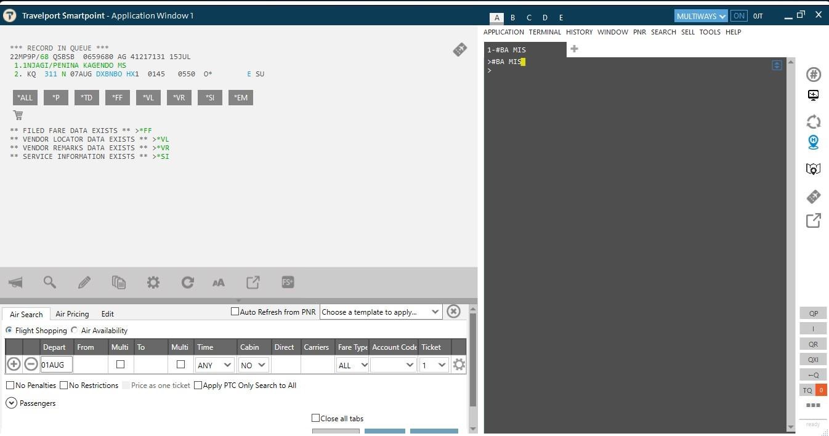The image size is (829, 436).
Task: Open the shopping cart icon under PNR buttons
Action: (18, 115)
